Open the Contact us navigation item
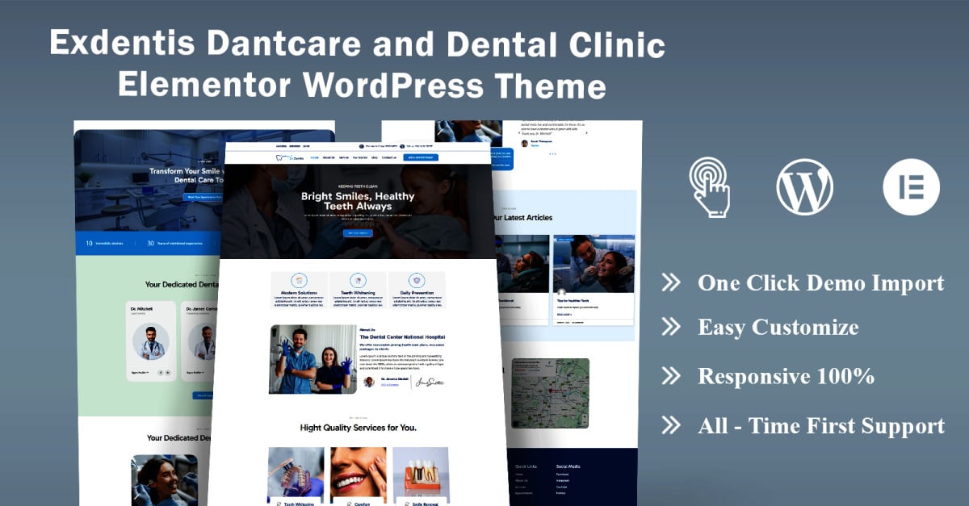969x506 pixels. [388, 157]
